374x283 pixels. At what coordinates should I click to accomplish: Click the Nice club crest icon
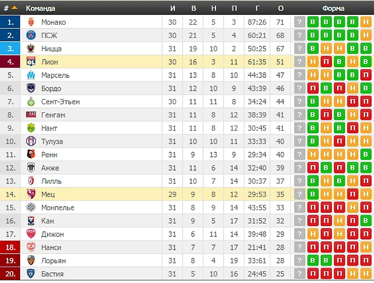pos(31,49)
